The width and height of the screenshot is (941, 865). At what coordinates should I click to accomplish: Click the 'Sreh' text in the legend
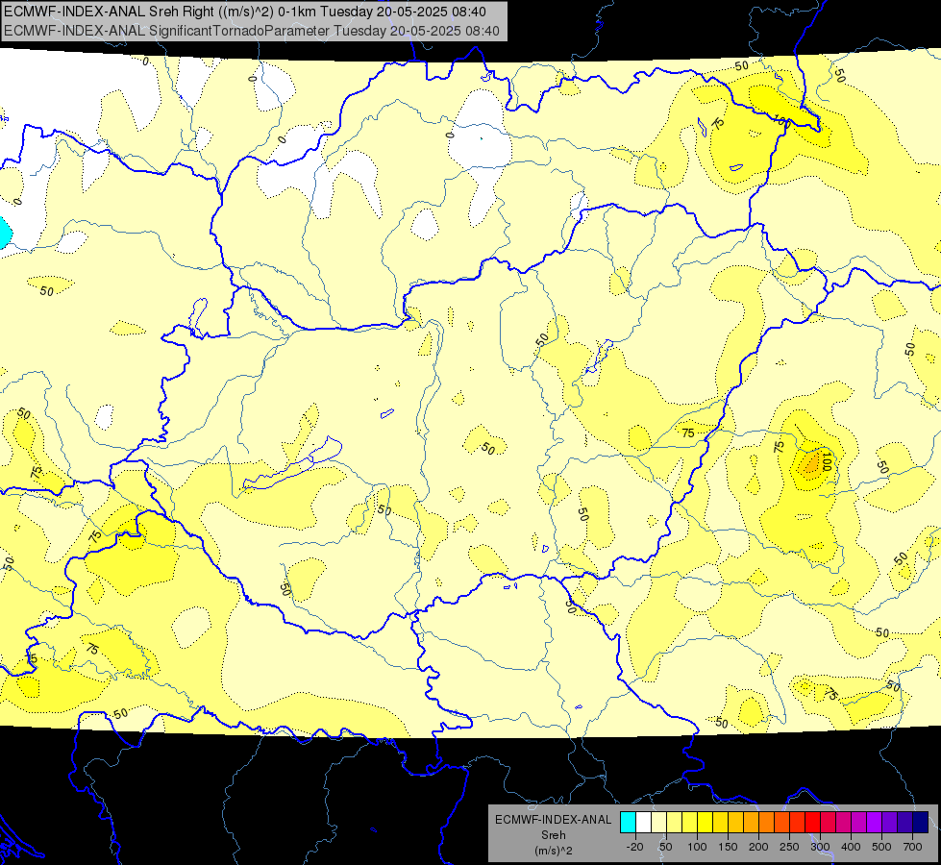pyautogui.click(x=554, y=835)
